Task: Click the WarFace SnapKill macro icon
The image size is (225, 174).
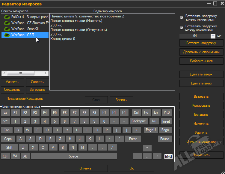Action: [x=7, y=29]
